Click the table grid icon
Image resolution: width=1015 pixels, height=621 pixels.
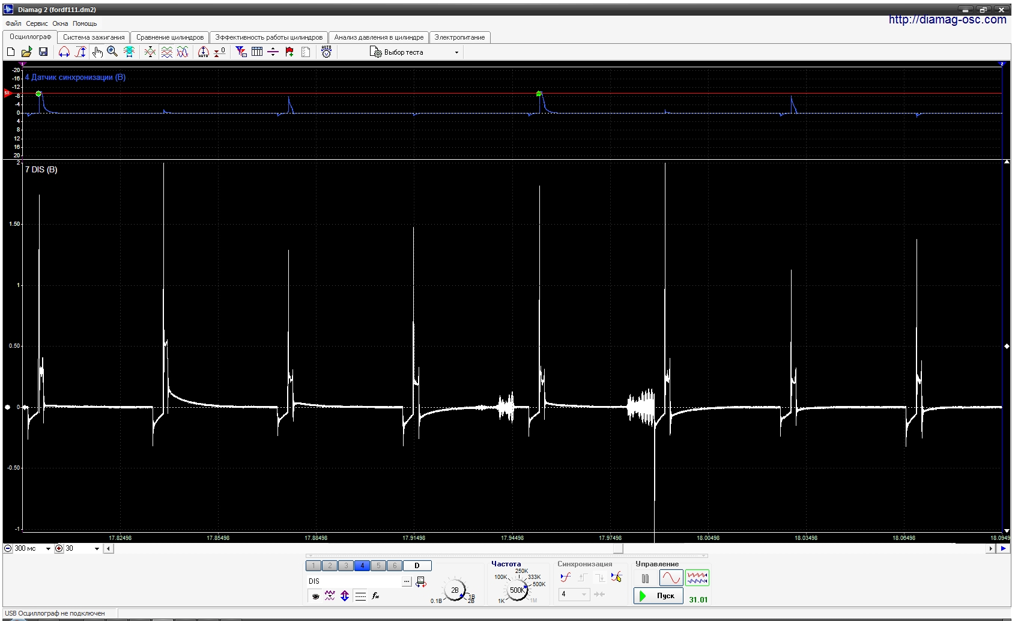point(257,52)
